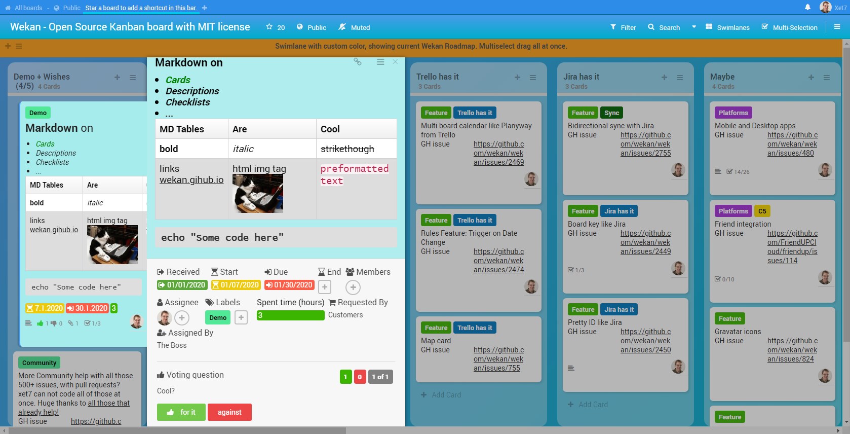Click the green positive vote count badge
Screen dimensions: 850x434
[x=345, y=377]
